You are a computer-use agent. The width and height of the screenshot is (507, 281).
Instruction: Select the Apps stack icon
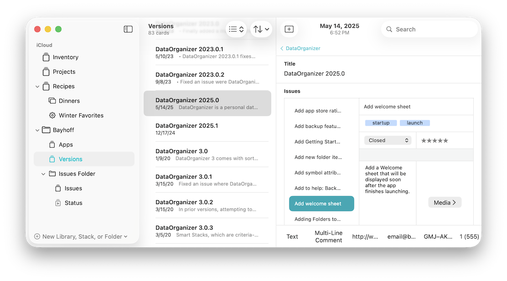[x=52, y=145]
